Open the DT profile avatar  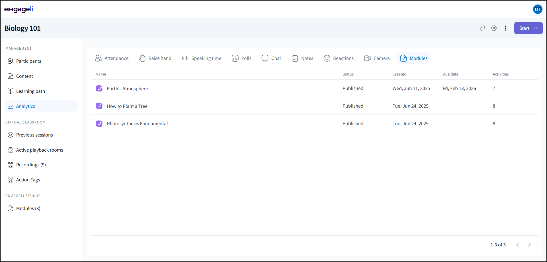(x=538, y=9)
